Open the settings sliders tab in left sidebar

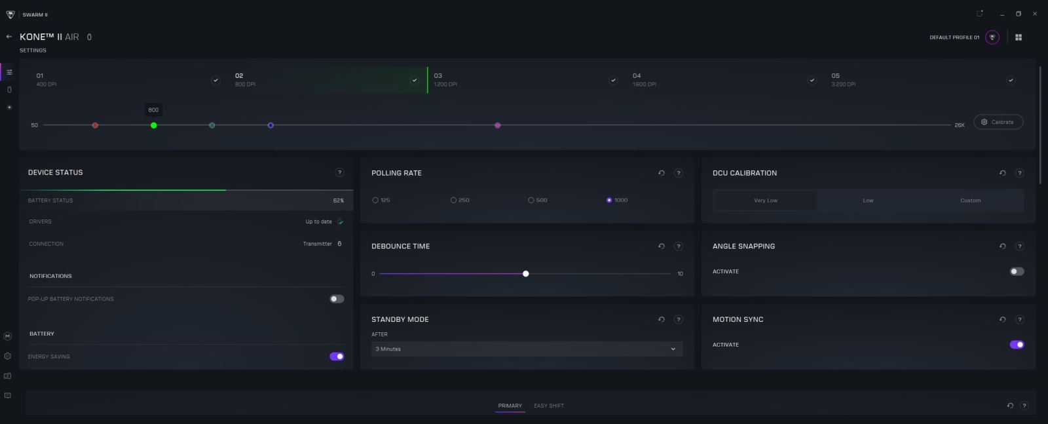(x=9, y=72)
